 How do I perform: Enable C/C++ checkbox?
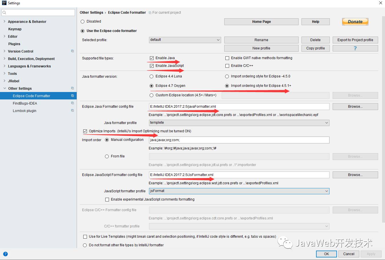pyautogui.click(x=227, y=66)
